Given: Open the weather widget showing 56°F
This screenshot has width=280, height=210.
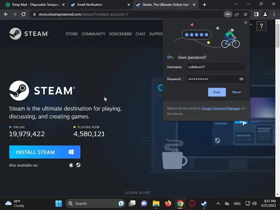Looking at the screenshot, I should pyautogui.click(x=15, y=203).
